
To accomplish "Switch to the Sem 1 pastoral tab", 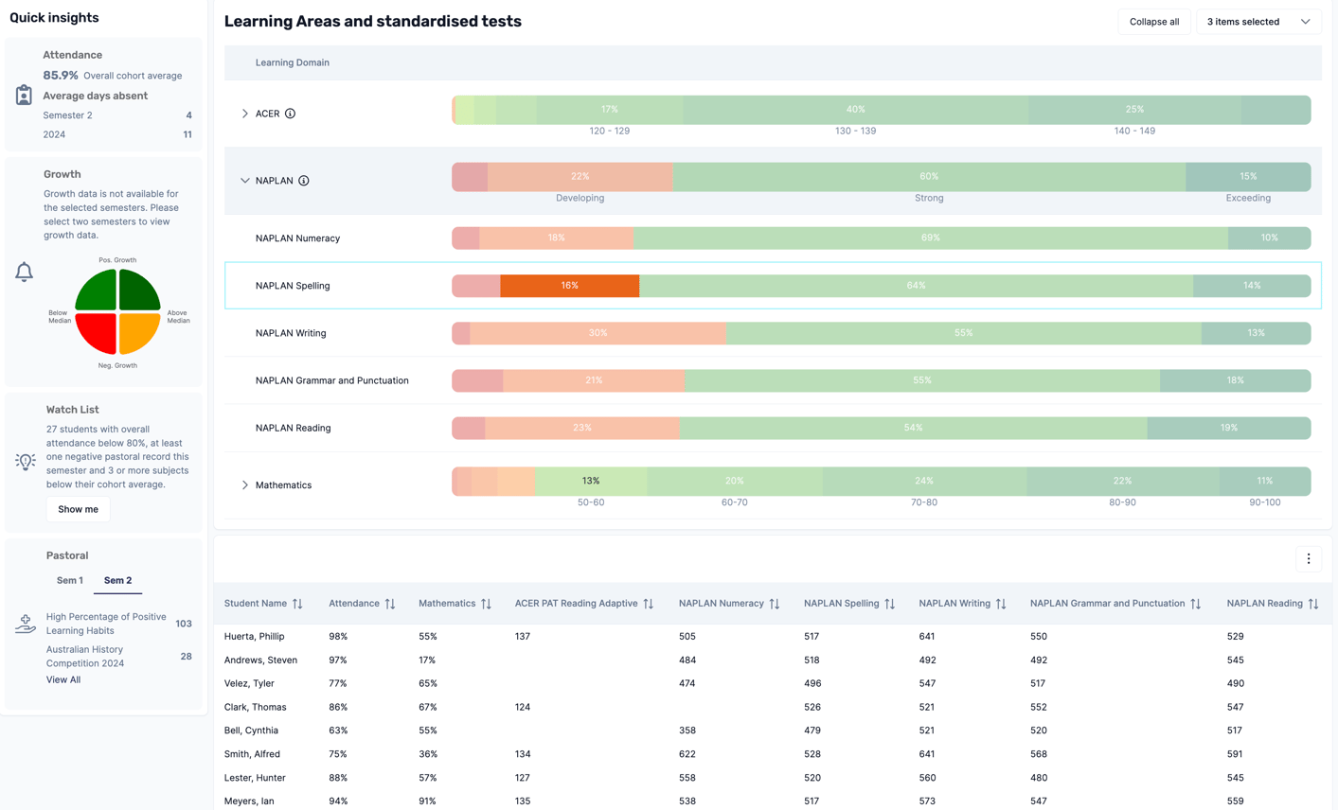I will (x=70, y=580).
